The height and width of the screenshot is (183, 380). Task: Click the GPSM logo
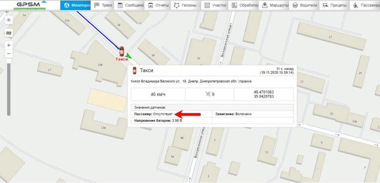click(30, 5)
